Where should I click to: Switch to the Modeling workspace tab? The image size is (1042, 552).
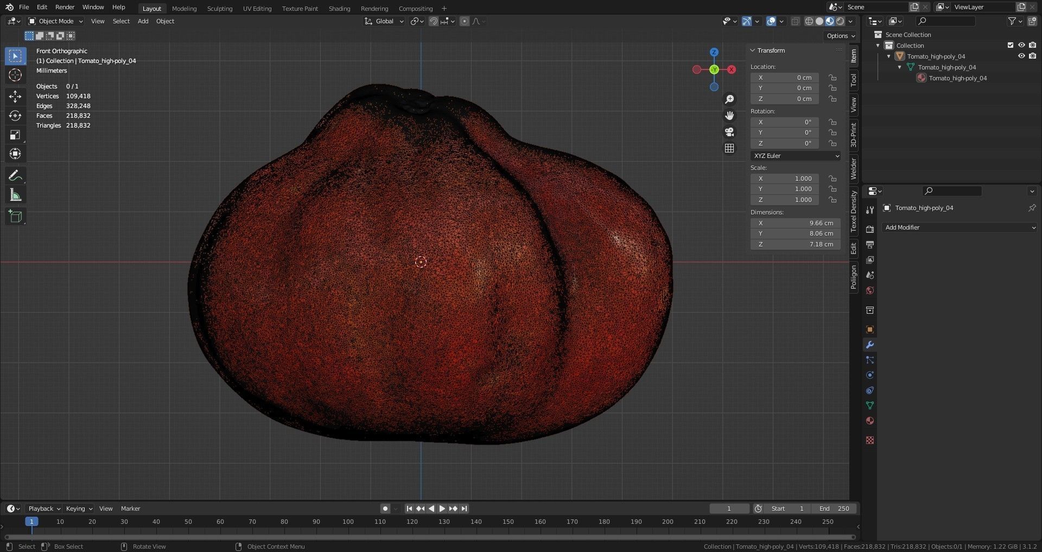[x=184, y=8]
